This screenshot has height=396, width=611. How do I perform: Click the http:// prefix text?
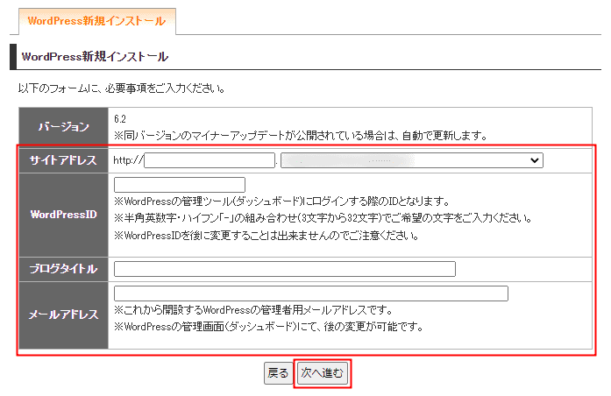coord(129,160)
